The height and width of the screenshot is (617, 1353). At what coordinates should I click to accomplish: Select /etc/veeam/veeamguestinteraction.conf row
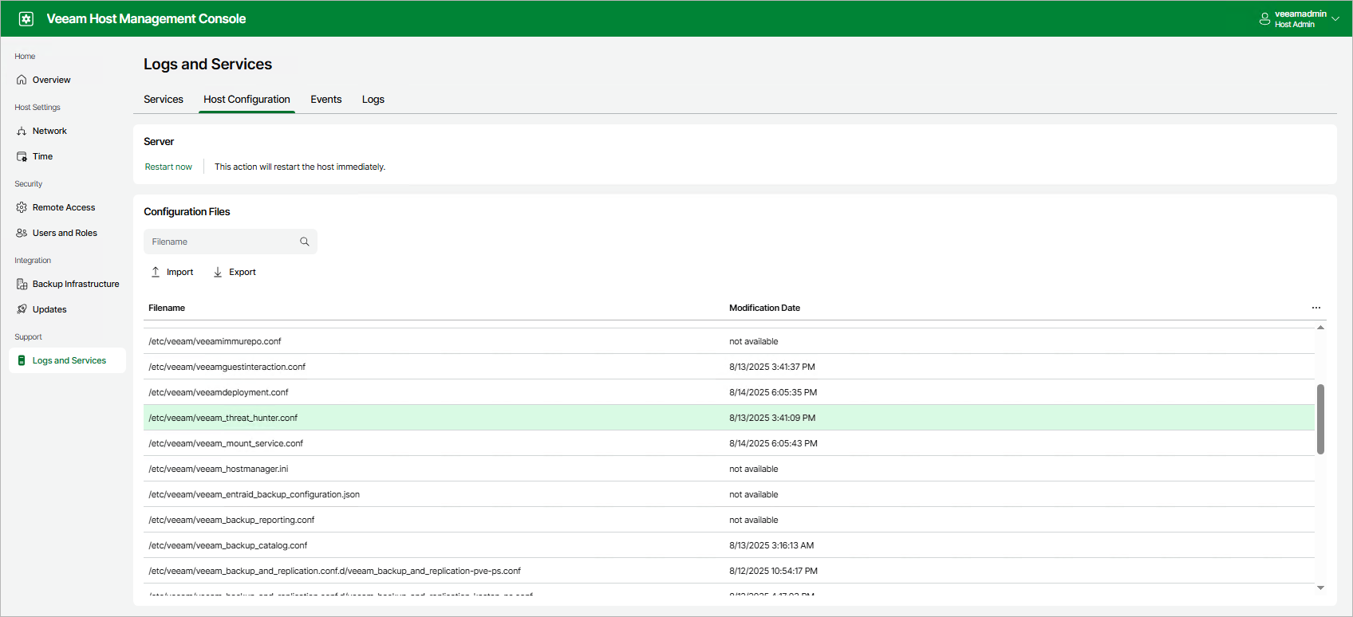(729, 367)
